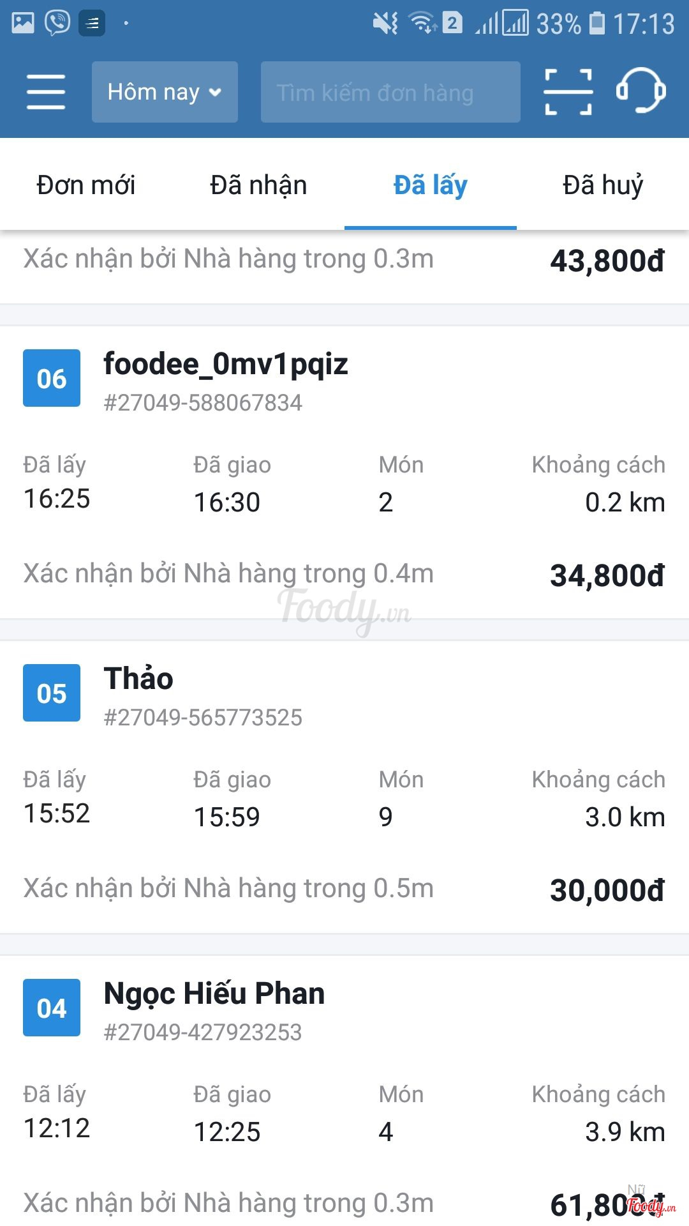Tap the muted sound status icon
This screenshot has height=1226, width=689.
(385, 24)
